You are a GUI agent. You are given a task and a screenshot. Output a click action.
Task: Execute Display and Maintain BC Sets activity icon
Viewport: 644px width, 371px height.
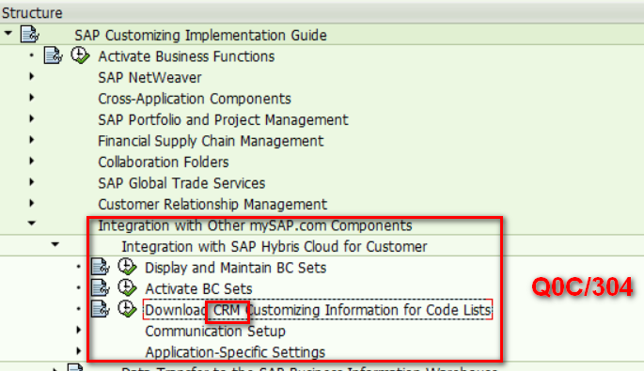click(127, 267)
